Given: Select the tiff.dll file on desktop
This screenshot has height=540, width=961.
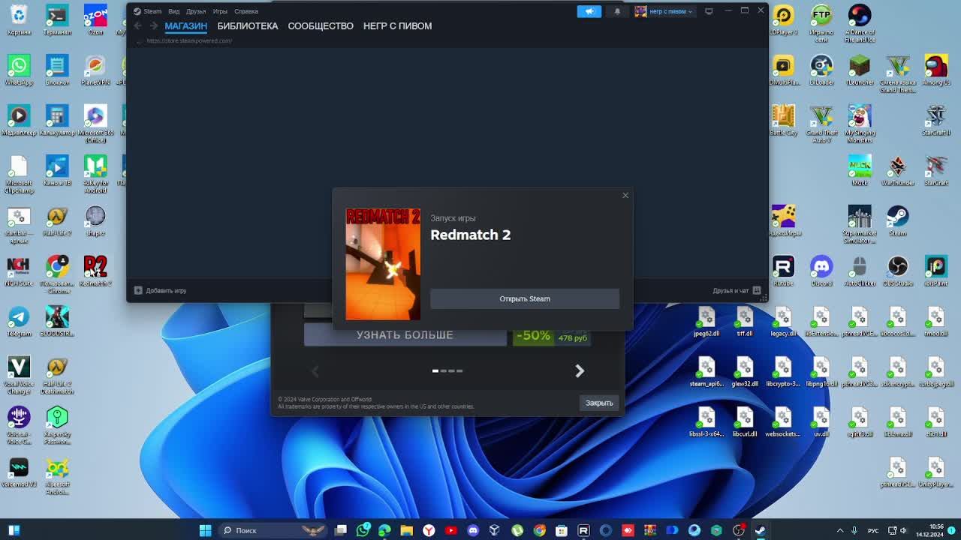Looking at the screenshot, I should pyautogui.click(x=745, y=322).
